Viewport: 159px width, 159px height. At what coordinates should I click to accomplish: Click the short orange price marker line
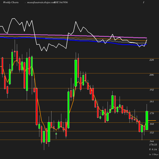(152, 121)
